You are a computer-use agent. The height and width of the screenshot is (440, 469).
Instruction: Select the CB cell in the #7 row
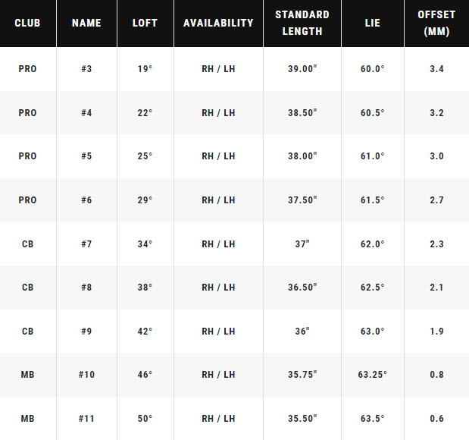click(27, 244)
